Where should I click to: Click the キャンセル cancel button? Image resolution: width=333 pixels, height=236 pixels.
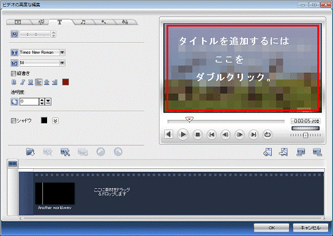tap(310, 227)
